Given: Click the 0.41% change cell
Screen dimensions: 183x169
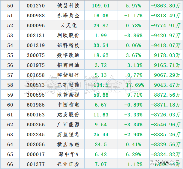Looking at the screenshot, I should pos(133,145).
